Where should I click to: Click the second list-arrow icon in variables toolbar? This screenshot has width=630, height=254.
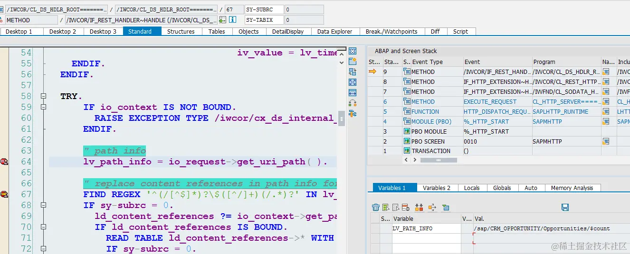[x=396, y=207]
